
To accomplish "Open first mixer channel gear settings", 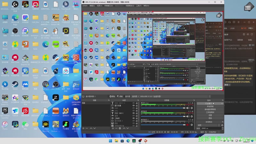I will click(192, 108).
